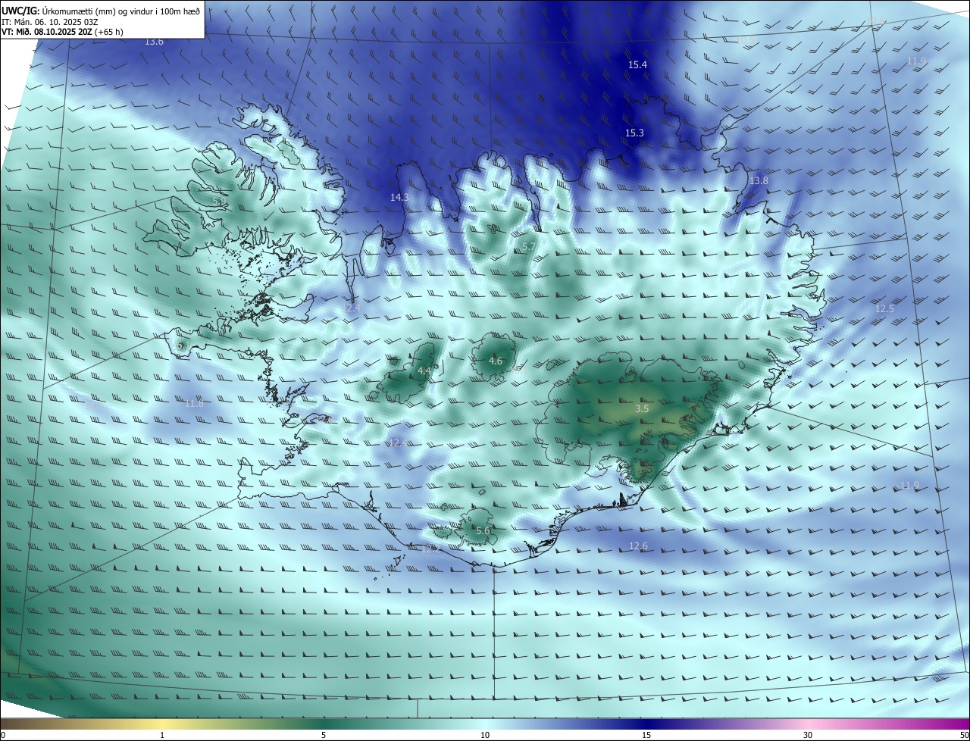Click the 12.6 value label on map
This screenshot has height=741, width=970.
coord(638,546)
